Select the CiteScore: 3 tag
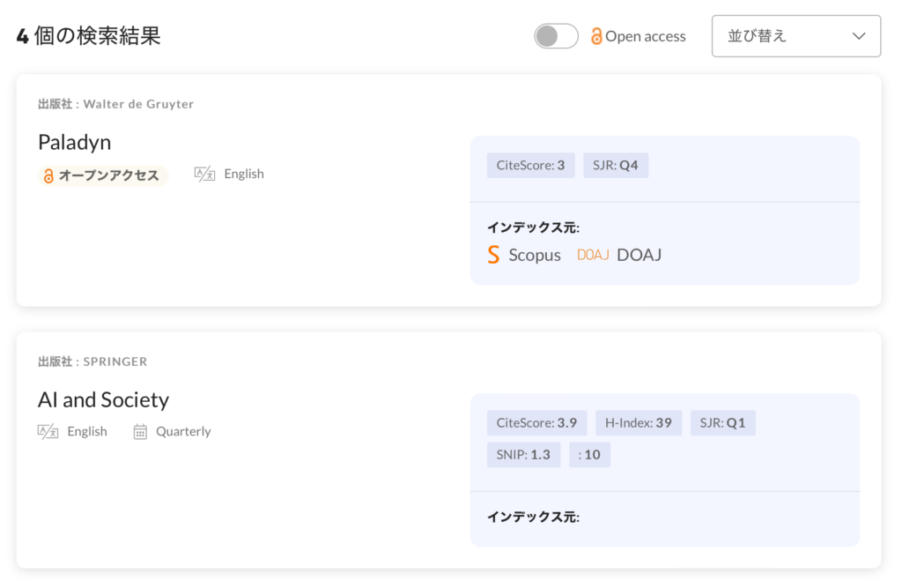The image size is (902, 581). [x=530, y=165]
